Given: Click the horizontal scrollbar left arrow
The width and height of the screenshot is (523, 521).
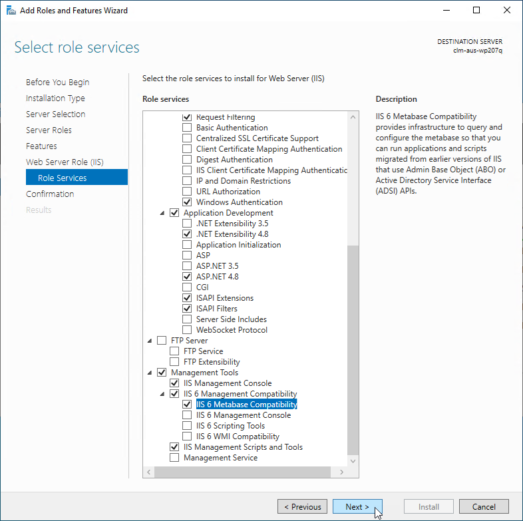Looking at the screenshot, I should coord(149,472).
